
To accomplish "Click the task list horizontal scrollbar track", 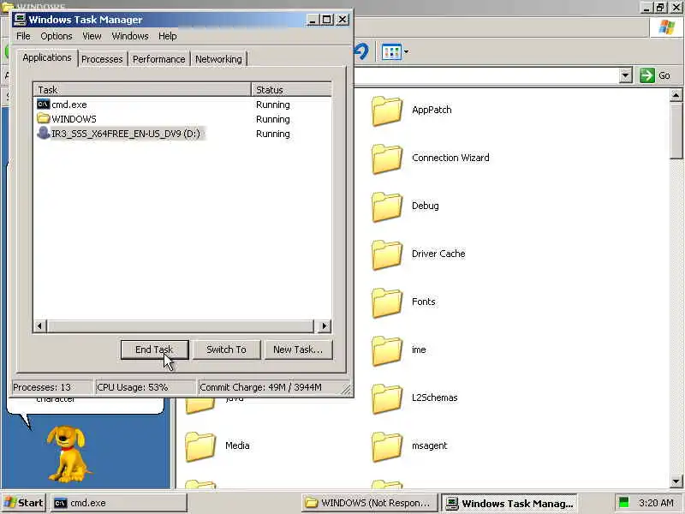I will [x=180, y=326].
